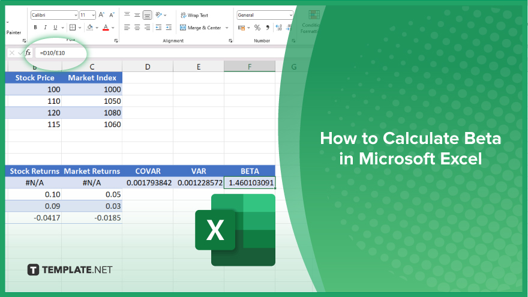
Task: Select column G header
Action: click(x=293, y=67)
